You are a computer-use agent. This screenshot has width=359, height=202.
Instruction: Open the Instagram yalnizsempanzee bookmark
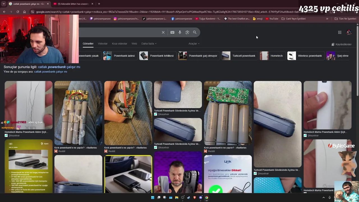tap(126, 19)
